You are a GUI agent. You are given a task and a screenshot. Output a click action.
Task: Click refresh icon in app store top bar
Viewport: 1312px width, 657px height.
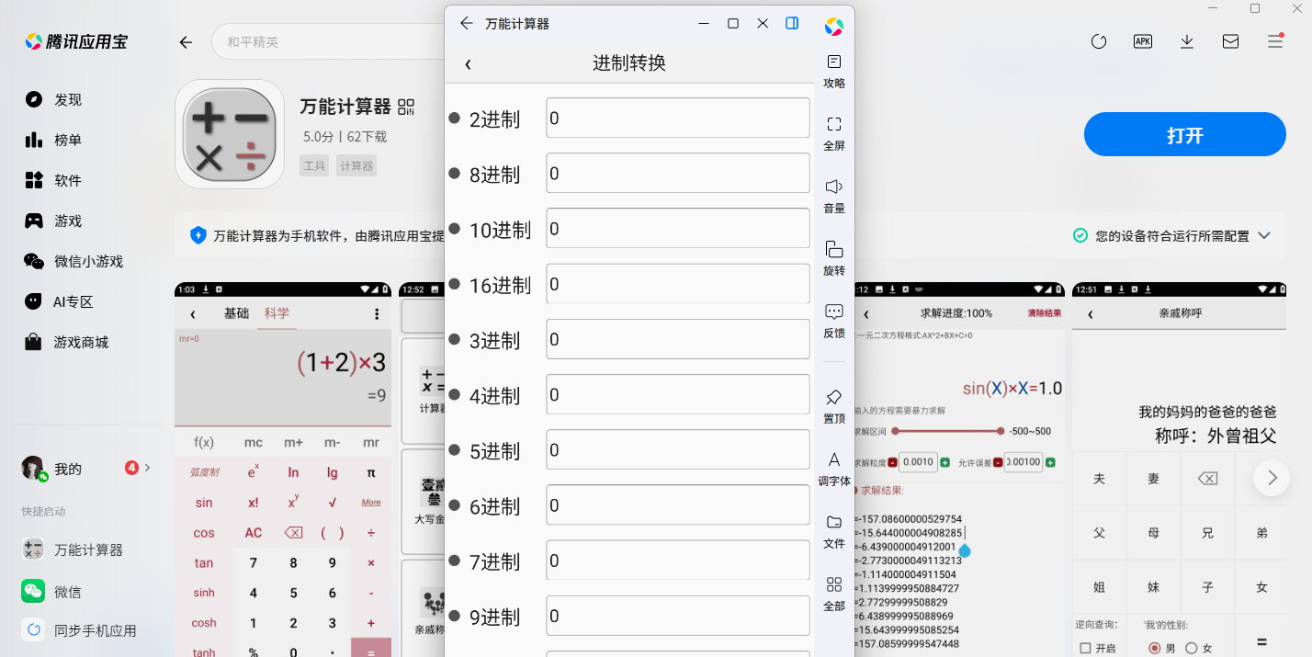tap(1099, 41)
